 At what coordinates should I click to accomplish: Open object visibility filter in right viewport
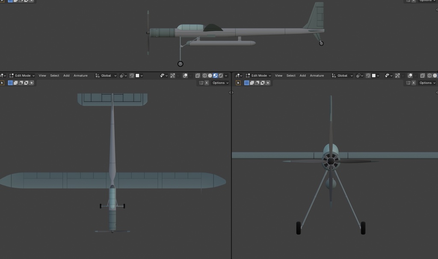(388, 76)
